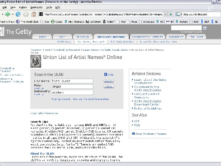Open Getty Vocabularies Download Center link
This screenshot has width=221, height=166.
point(148,103)
